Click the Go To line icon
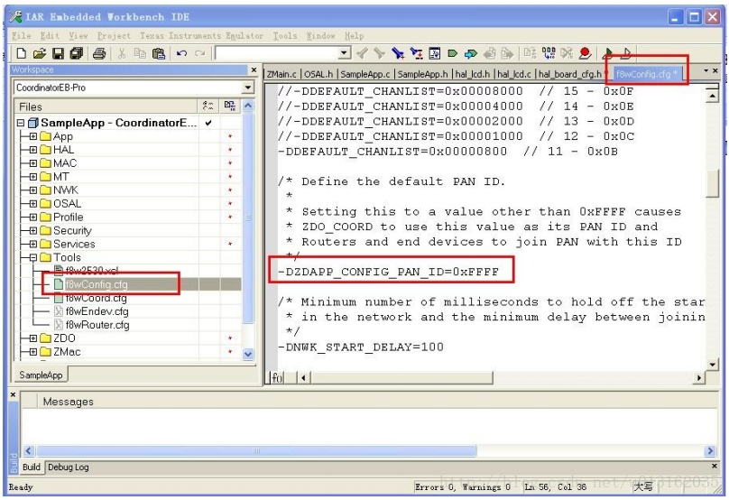Image resolution: width=729 pixels, height=500 pixels. [434, 53]
